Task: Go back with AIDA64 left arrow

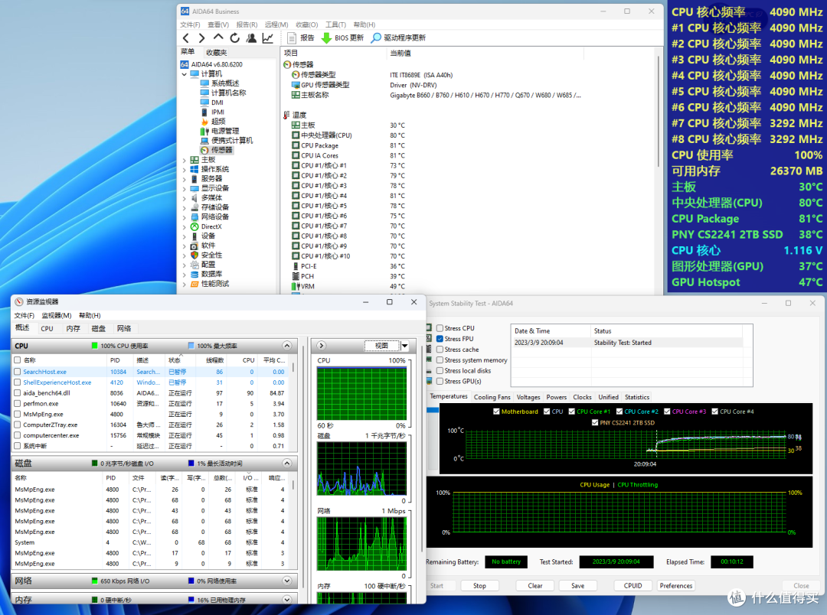Action: tap(185, 38)
